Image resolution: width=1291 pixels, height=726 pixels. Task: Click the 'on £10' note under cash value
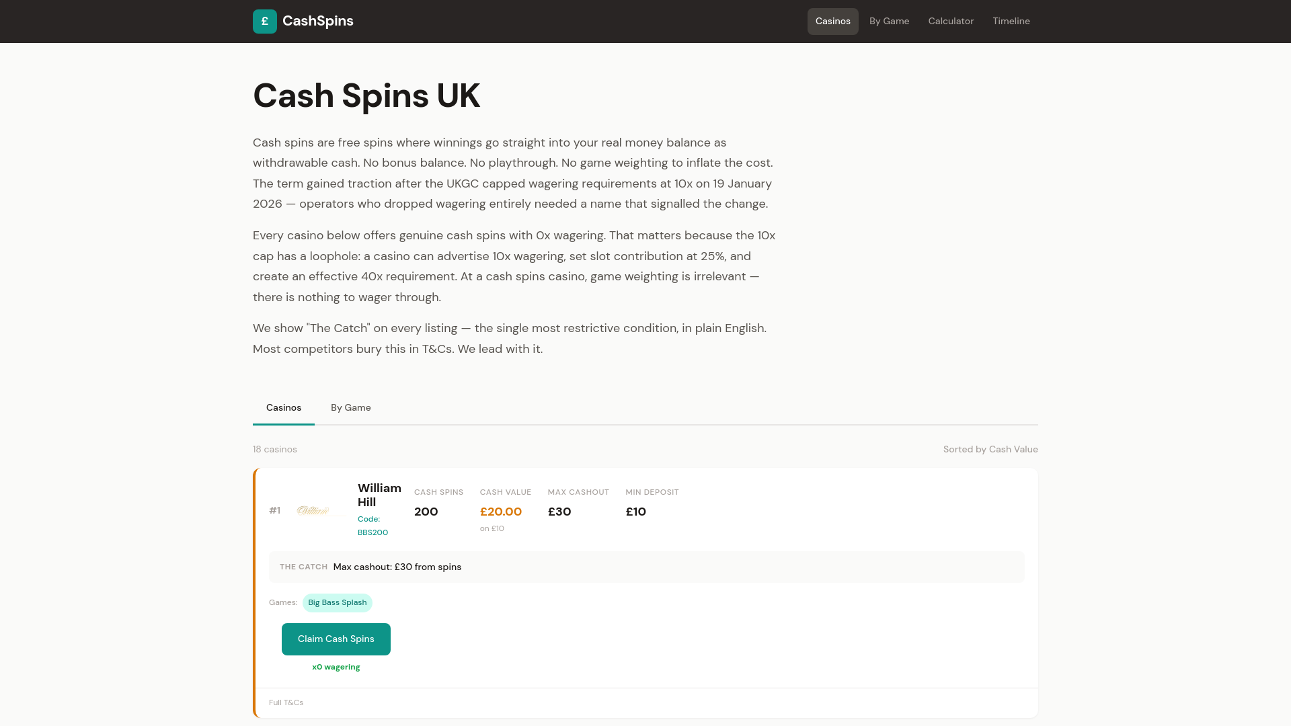[x=492, y=529]
